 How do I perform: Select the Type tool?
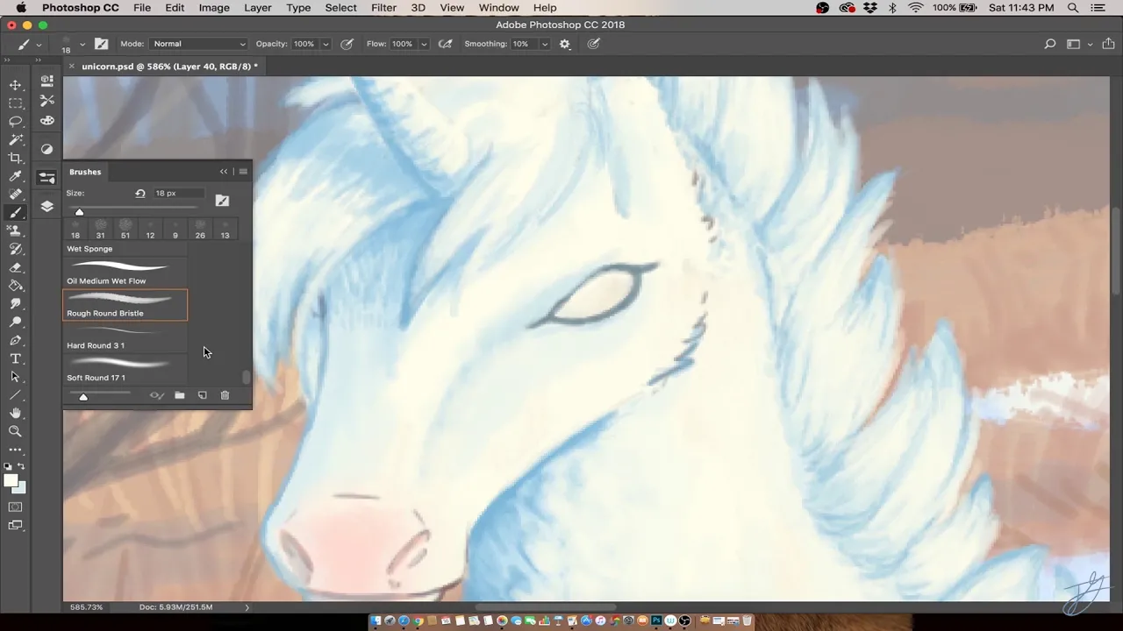click(x=16, y=358)
